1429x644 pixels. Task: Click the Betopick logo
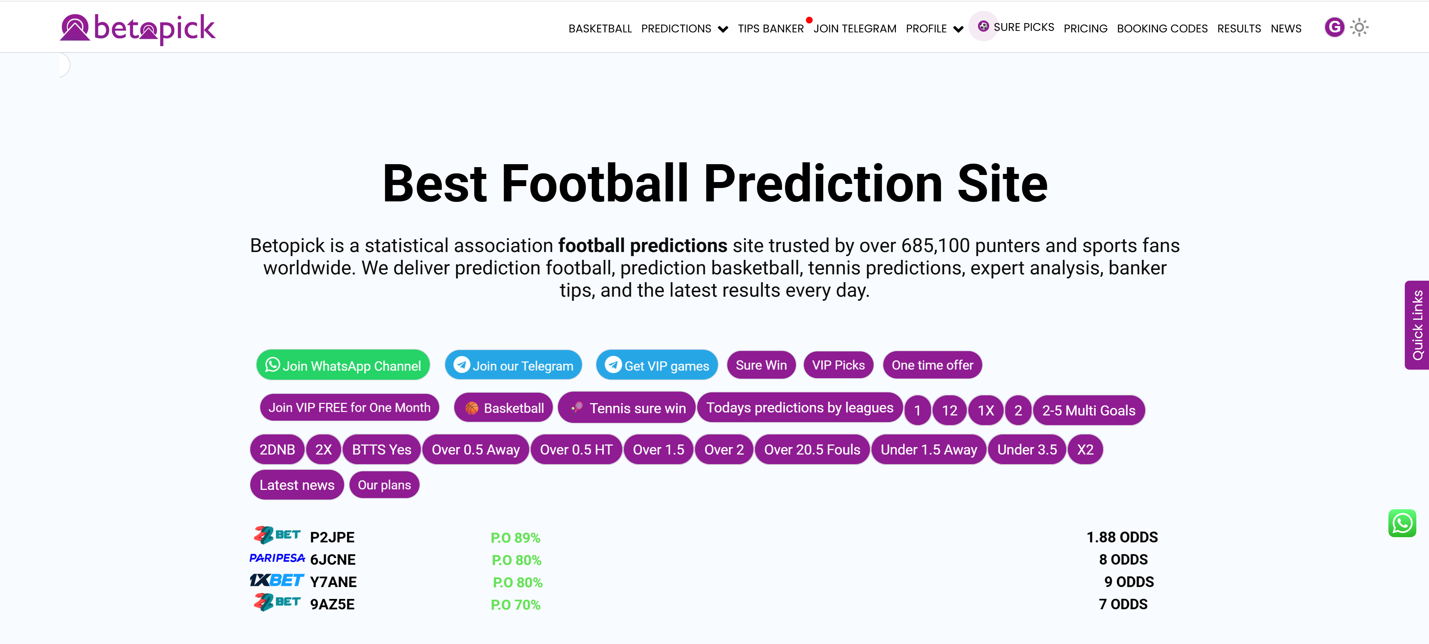[137, 28]
